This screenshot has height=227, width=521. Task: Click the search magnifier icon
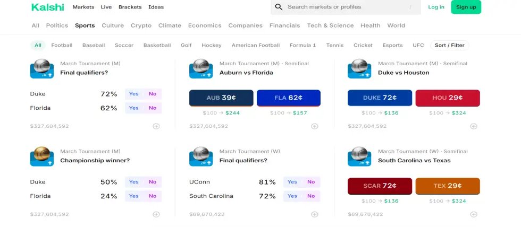279,7
